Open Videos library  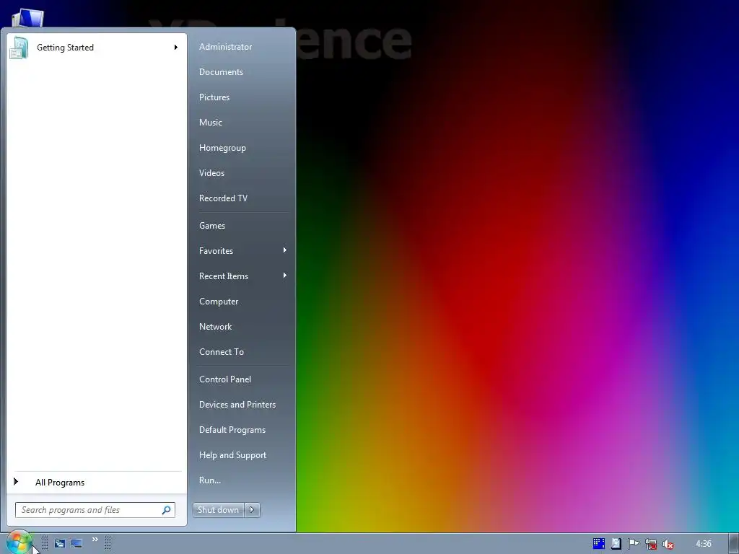pos(211,173)
